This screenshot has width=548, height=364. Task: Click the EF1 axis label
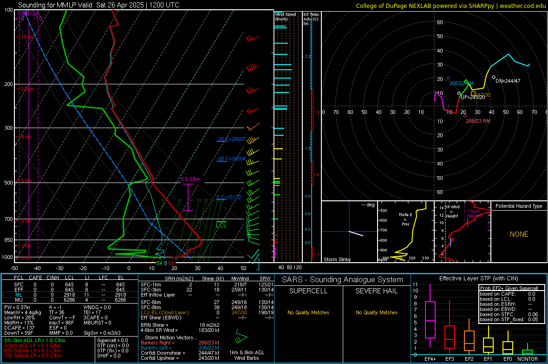488,359
